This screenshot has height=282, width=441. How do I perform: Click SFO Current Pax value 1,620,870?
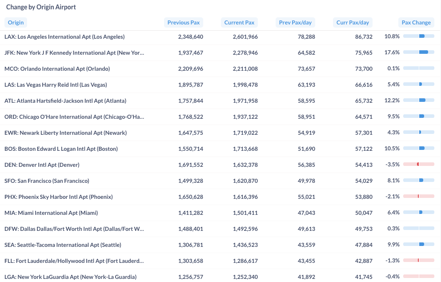point(245,181)
